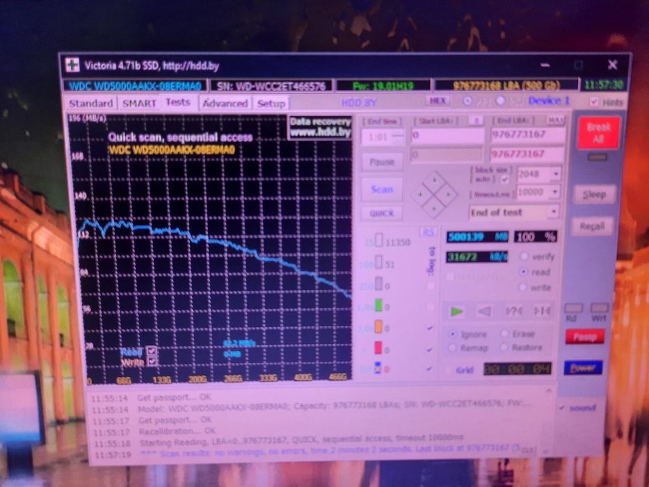This screenshot has height=487, width=649.
Task: Select the write radio button
Action: (523, 287)
